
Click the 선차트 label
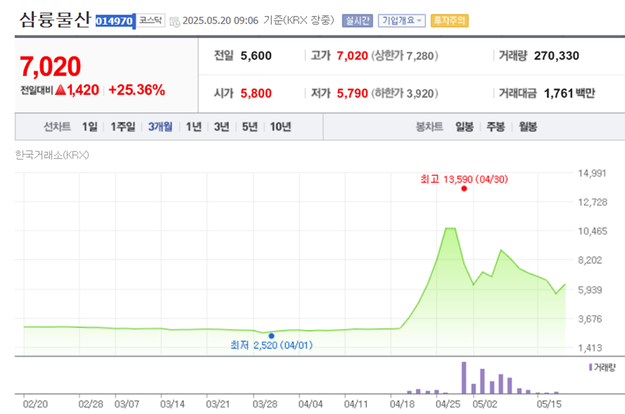pyautogui.click(x=57, y=127)
